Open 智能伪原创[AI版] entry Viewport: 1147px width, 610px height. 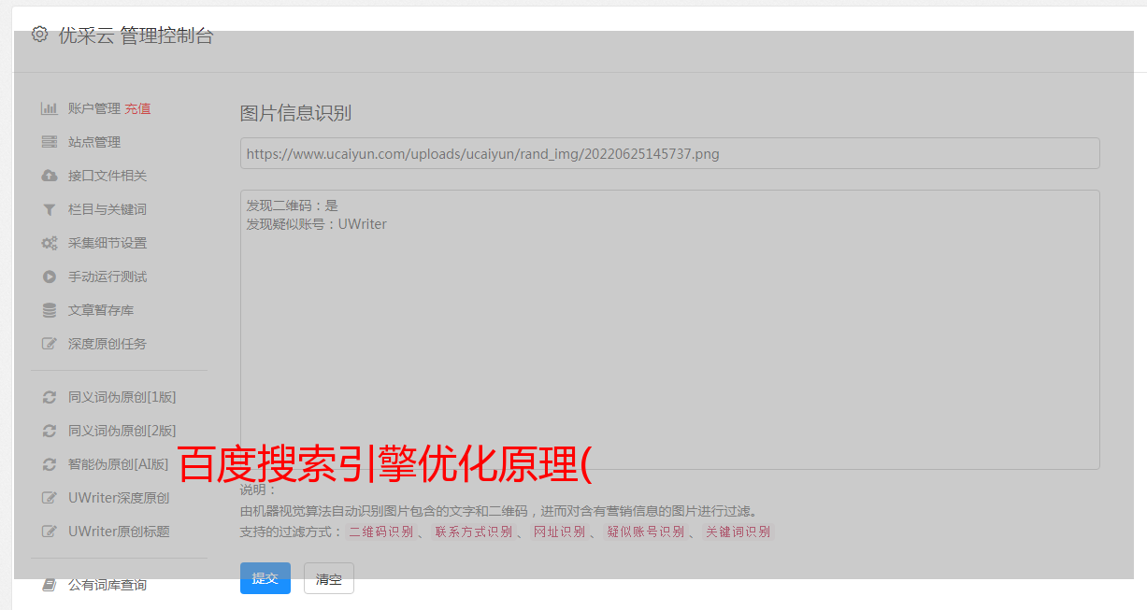click(x=119, y=464)
